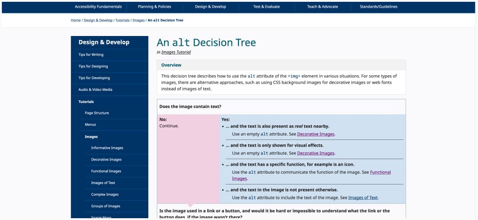Open the Accessibility Fundamentals menu
Screen dimensions: 478x220
[98, 7]
